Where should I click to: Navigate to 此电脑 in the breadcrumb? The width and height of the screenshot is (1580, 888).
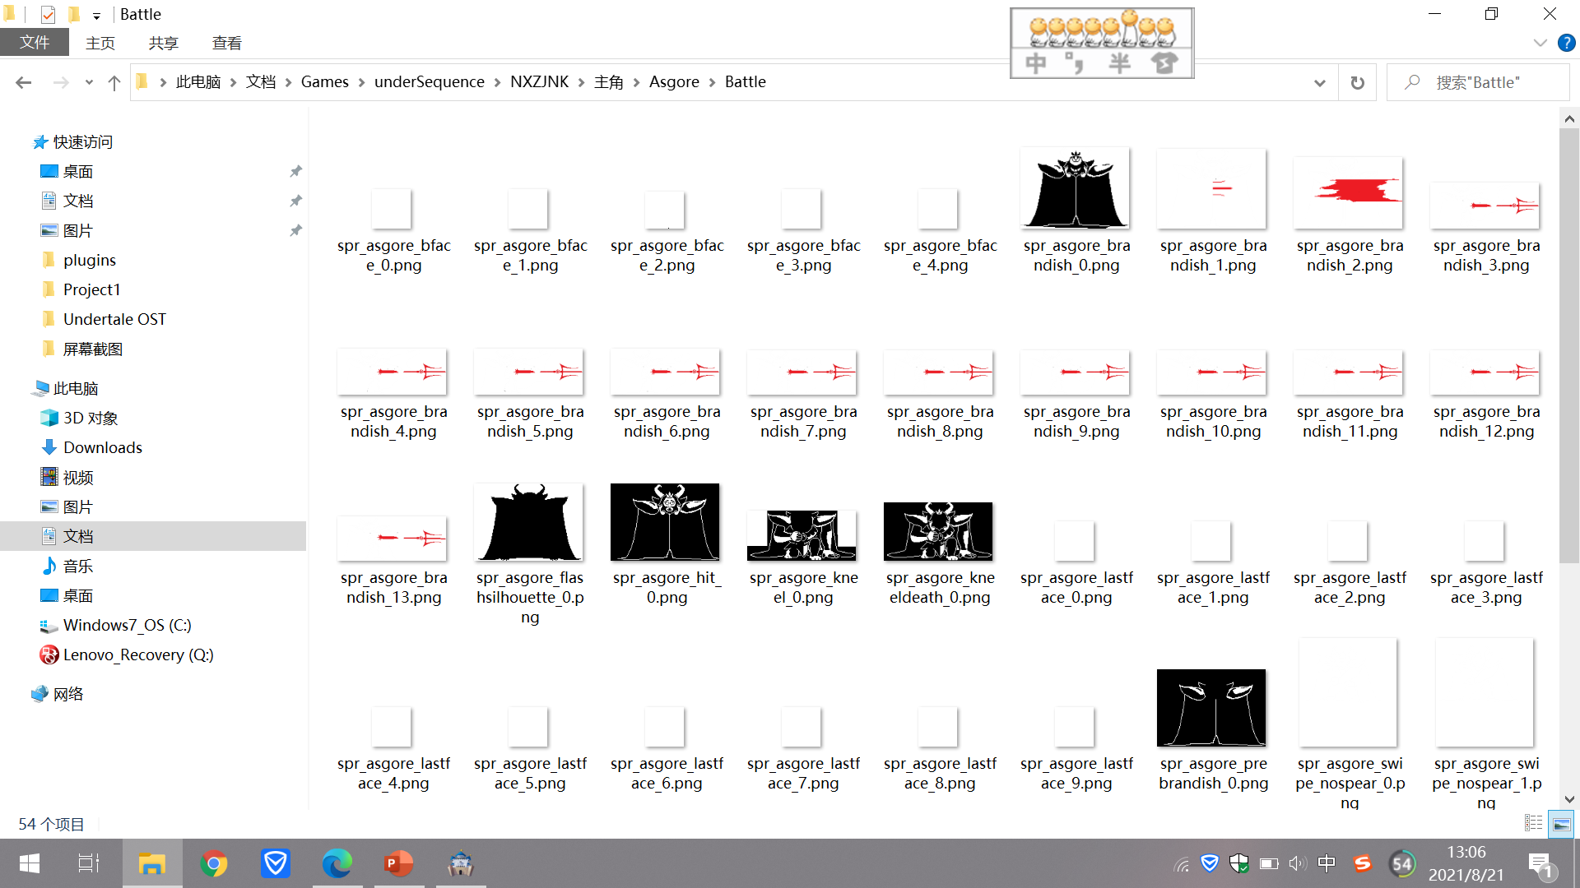[198, 82]
